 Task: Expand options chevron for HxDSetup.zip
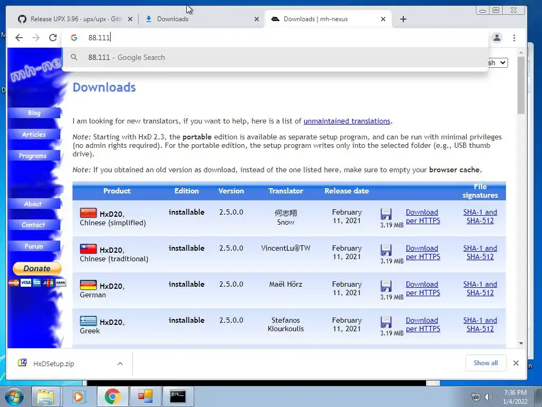(120, 364)
